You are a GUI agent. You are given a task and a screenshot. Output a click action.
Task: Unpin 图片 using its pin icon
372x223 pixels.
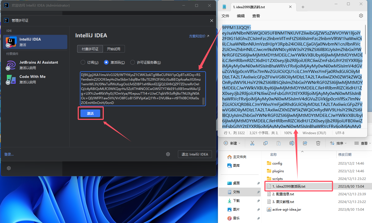click(x=258, y=210)
